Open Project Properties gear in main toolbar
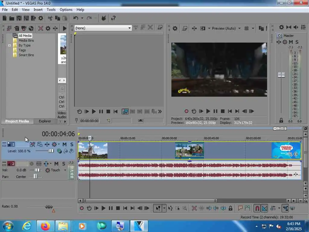 tap(41, 18)
